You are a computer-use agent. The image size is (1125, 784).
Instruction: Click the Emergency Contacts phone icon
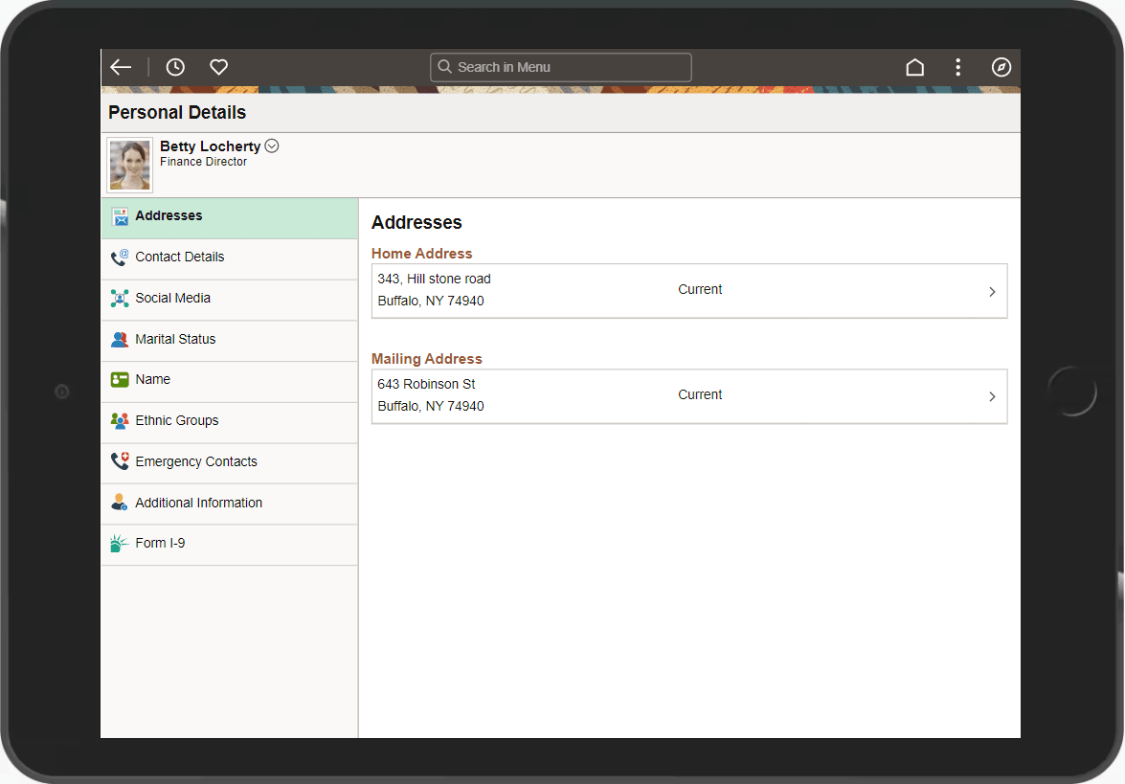[x=120, y=460]
